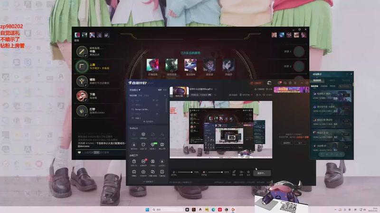The height and width of the screenshot is (213, 380).
Task: Open the interactive tool with NEW badge
Action: pos(152,145)
